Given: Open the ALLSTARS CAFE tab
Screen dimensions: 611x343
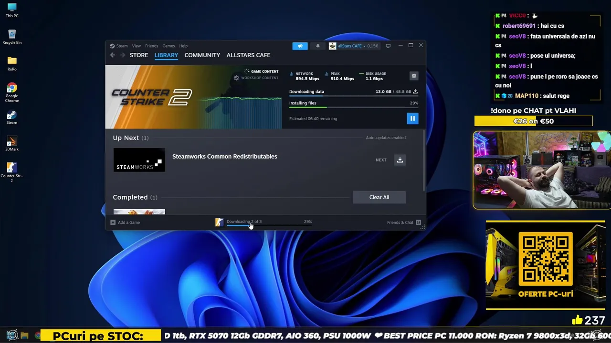Looking at the screenshot, I should coord(248,55).
